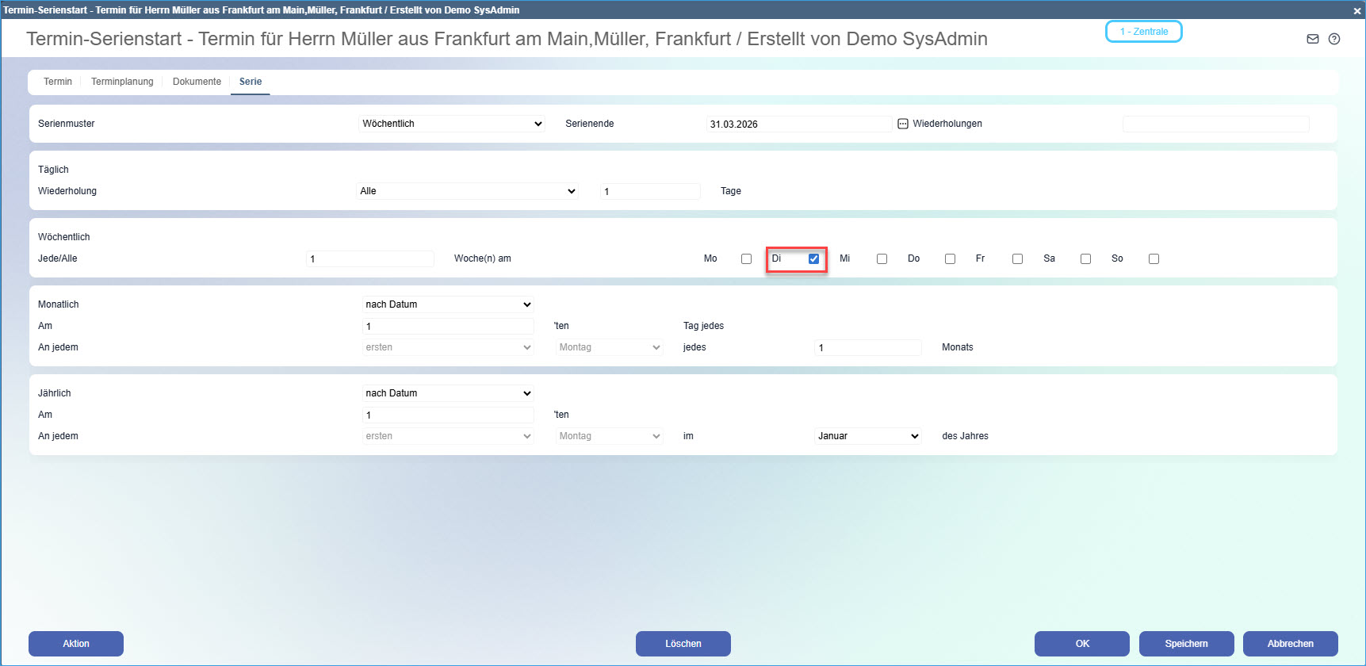The image size is (1366, 666).
Task: Enable the Mo weekday checkbox
Action: tap(746, 258)
